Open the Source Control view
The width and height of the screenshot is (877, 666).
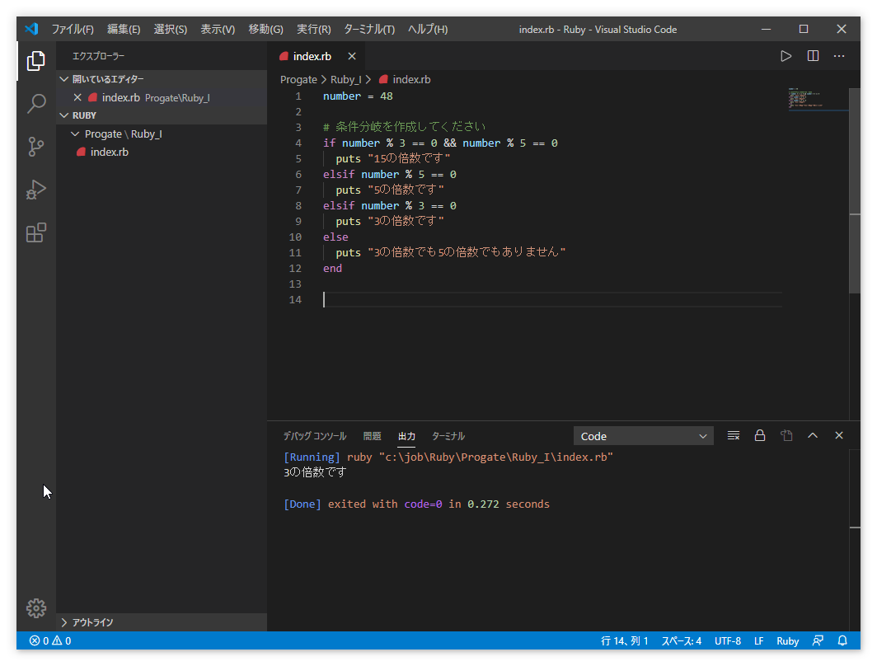click(x=36, y=147)
